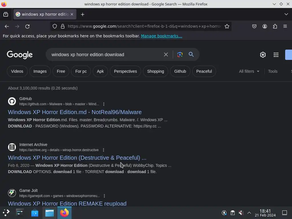This screenshot has height=219, width=292.
Task: Open more options for Internet Archive result
Action: coord(104,150)
